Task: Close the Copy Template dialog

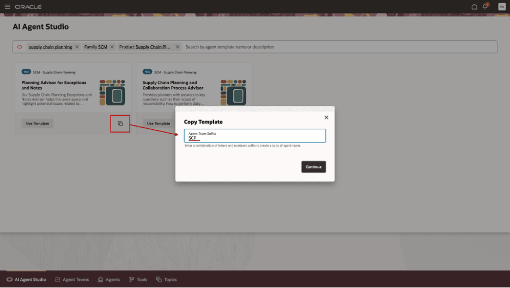Action: coord(326,117)
